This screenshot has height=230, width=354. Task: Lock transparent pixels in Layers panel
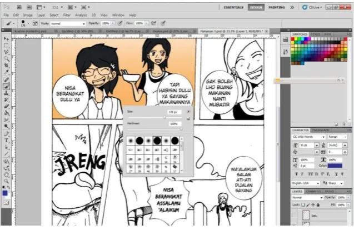(303, 204)
